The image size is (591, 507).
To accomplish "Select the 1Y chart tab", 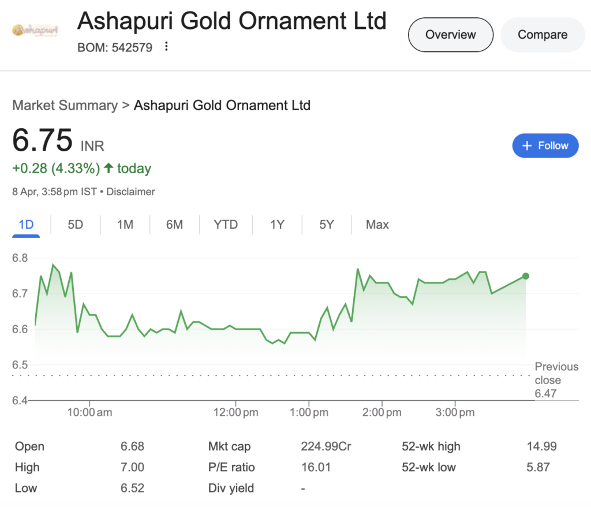I will click(277, 225).
